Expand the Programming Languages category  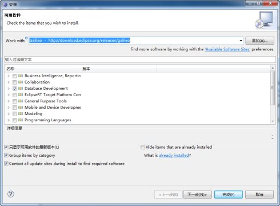click(9, 120)
